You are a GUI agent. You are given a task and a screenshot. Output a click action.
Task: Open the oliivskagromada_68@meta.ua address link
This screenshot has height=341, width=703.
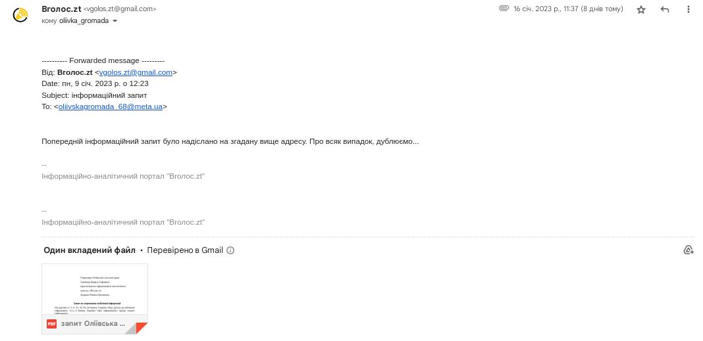(111, 106)
